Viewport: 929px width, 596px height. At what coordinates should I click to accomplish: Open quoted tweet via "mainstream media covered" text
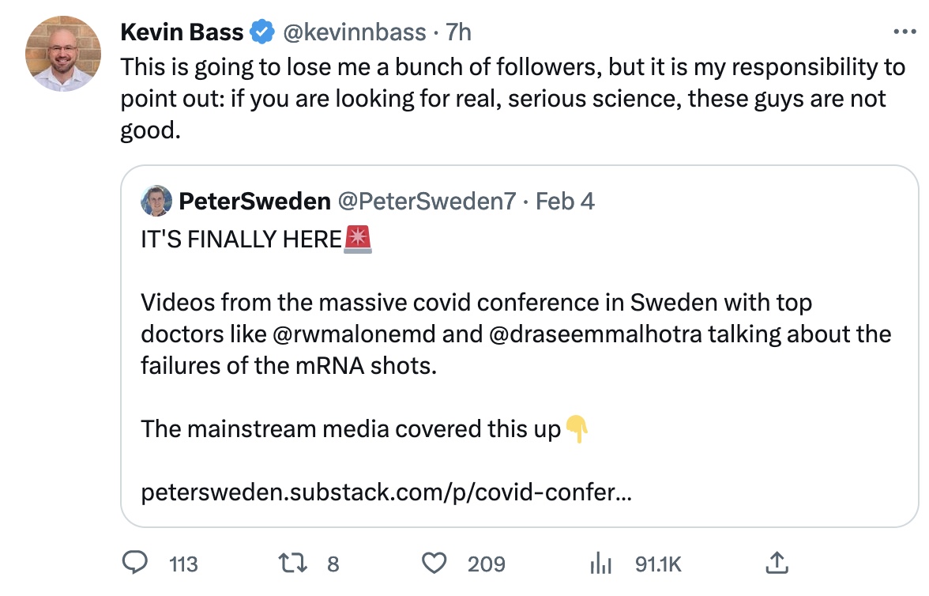coord(351,429)
